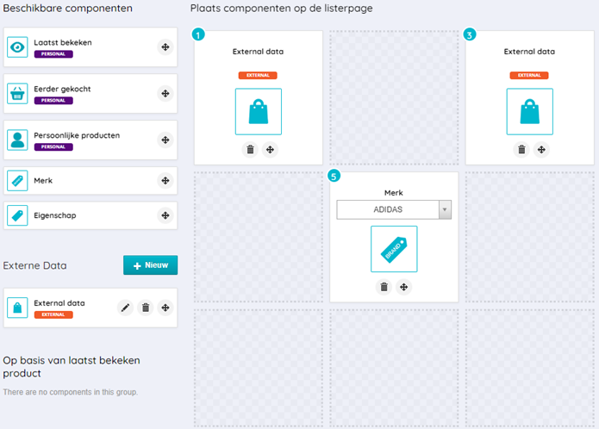Viewport: 599px width, 429px height.
Task: Click shopping bag thumbnail in slot 3
Action: 529,111
